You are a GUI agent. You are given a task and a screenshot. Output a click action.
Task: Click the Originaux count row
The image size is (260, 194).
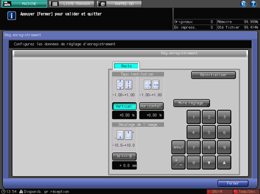(x=194, y=22)
